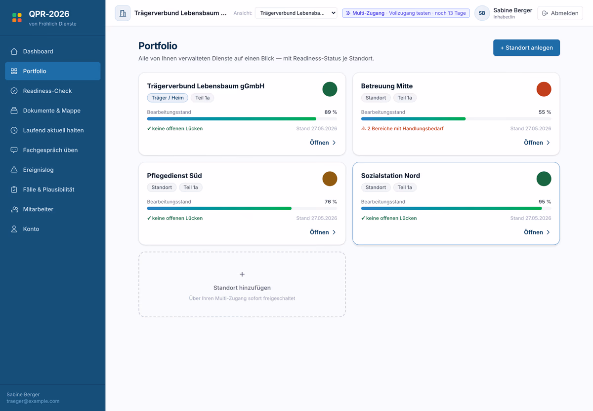Click Standort tag in Pflegedienst Süd

click(162, 187)
